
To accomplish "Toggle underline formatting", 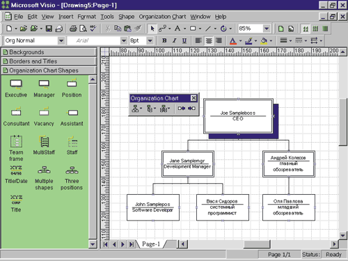I will pyautogui.click(x=184, y=40).
